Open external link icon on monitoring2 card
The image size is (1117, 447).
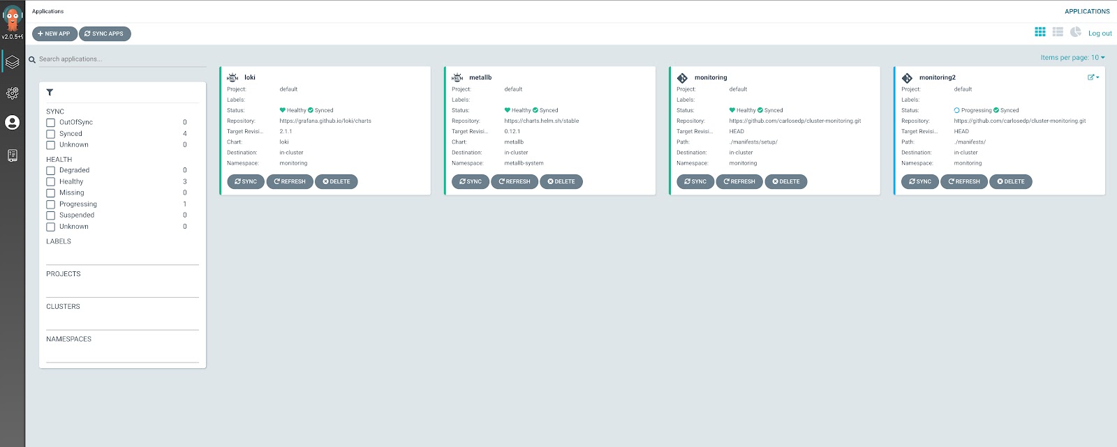click(1090, 77)
